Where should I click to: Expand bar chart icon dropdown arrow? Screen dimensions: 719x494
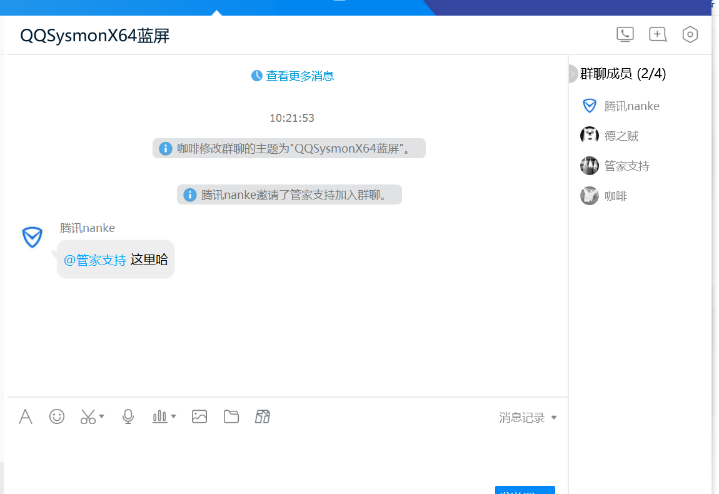(x=173, y=416)
